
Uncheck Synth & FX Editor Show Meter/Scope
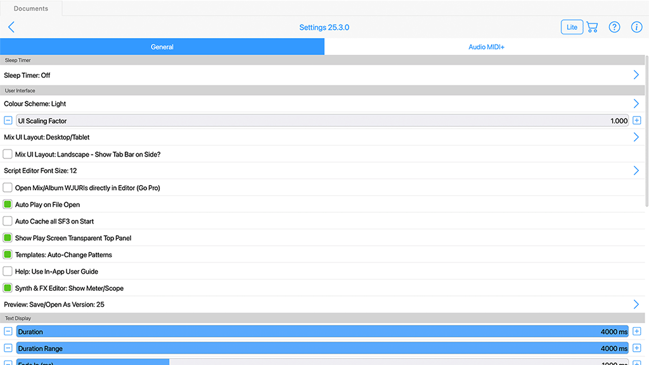pos(8,288)
